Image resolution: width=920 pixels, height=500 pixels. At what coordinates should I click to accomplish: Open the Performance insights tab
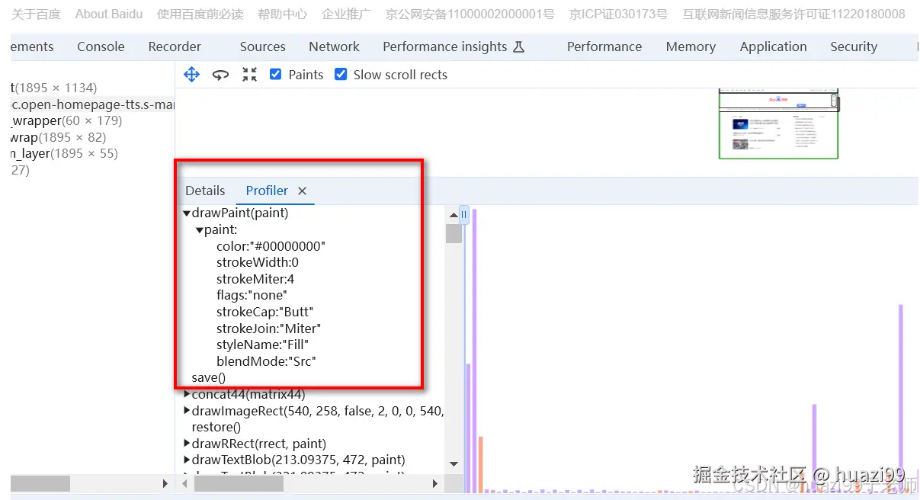[x=444, y=46]
